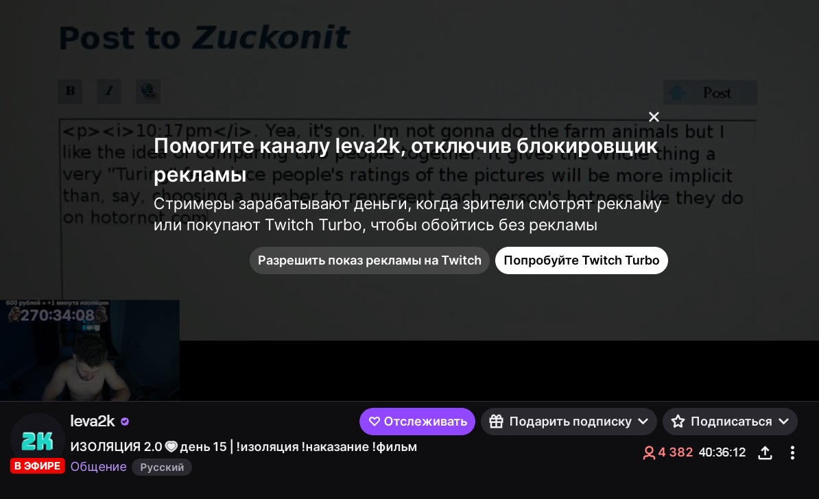The width and height of the screenshot is (819, 499).
Task: Click the streamer webcam thumbnail
Action: click(x=90, y=350)
